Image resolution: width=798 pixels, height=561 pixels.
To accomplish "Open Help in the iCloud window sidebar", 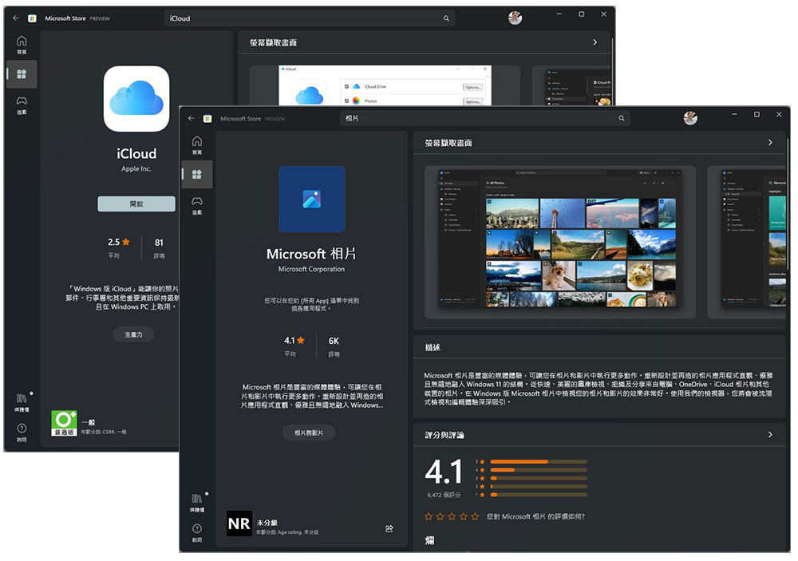I will coord(22,432).
